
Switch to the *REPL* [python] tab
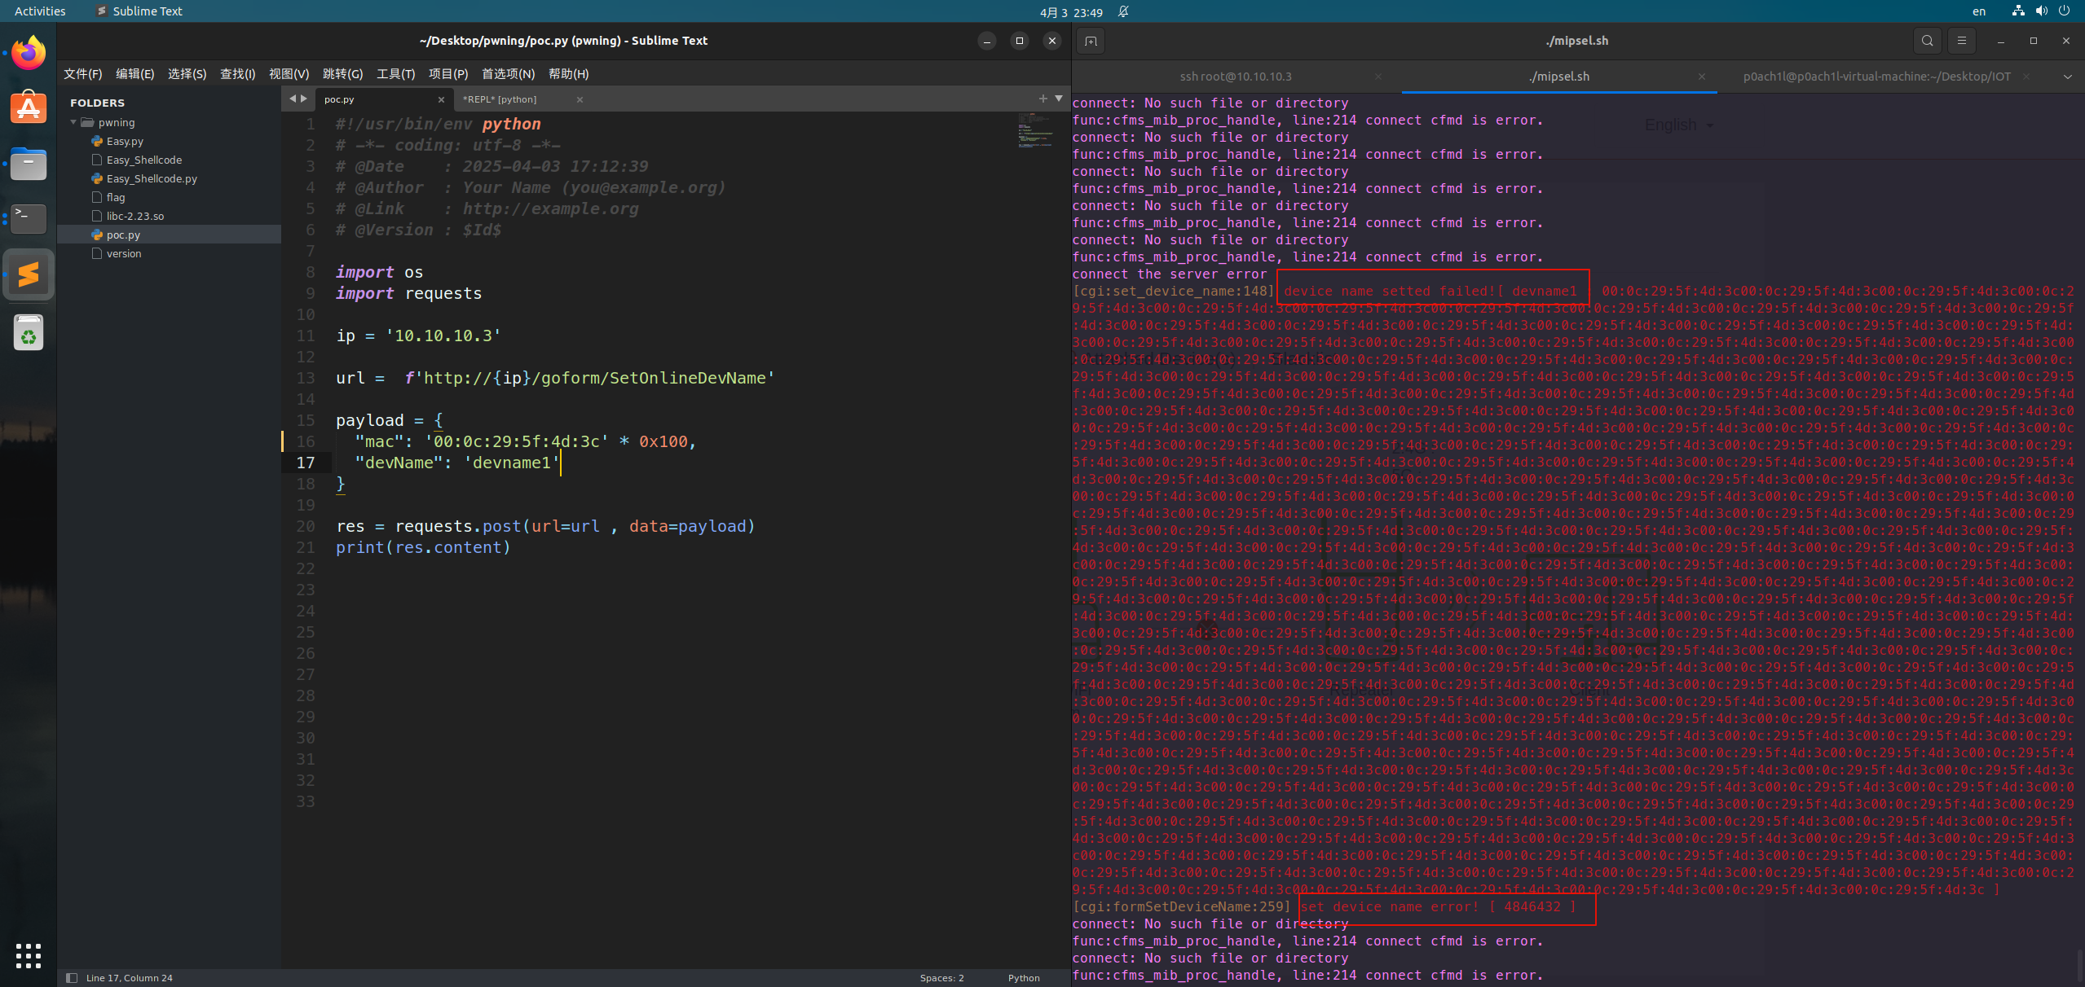[x=500, y=99]
